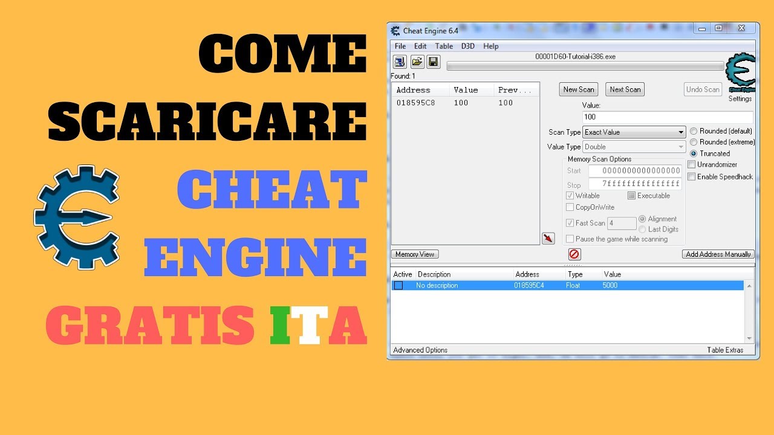Toggle the Fast Scan checkbox
Image resolution: width=774 pixels, height=435 pixels.
pos(570,223)
